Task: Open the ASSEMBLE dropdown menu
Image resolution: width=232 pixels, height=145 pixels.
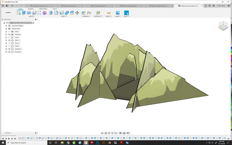Action: (x=86, y=16)
